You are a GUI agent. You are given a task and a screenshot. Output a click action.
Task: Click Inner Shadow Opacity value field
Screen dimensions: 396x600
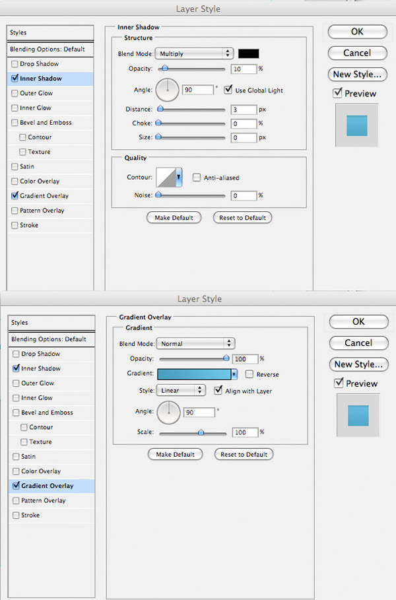pos(244,69)
